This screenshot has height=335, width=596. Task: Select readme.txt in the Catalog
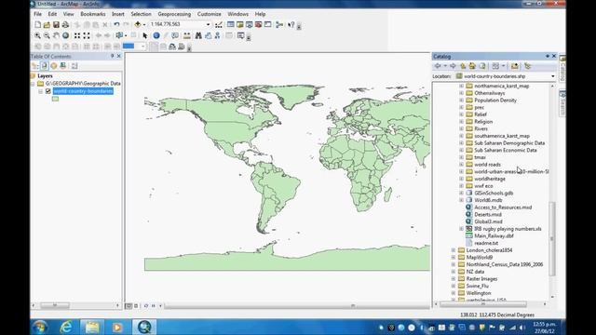click(x=486, y=243)
